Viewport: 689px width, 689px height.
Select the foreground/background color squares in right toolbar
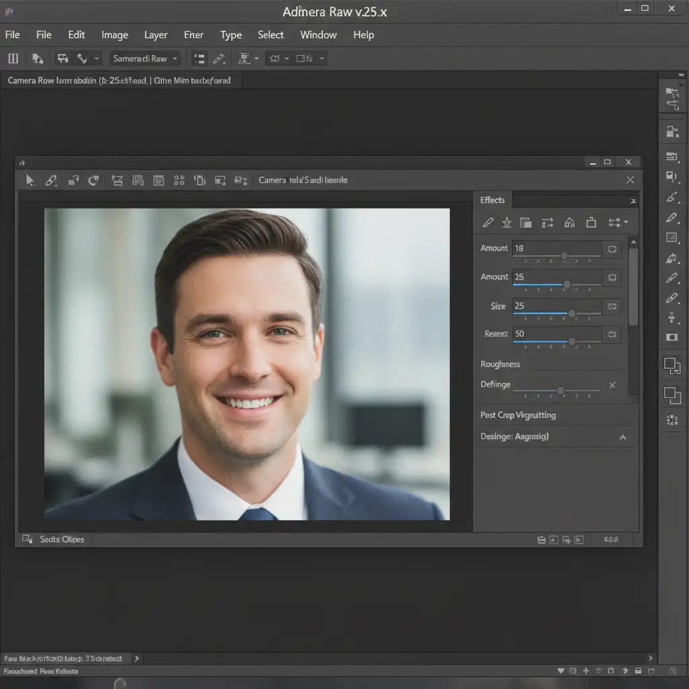(672, 365)
